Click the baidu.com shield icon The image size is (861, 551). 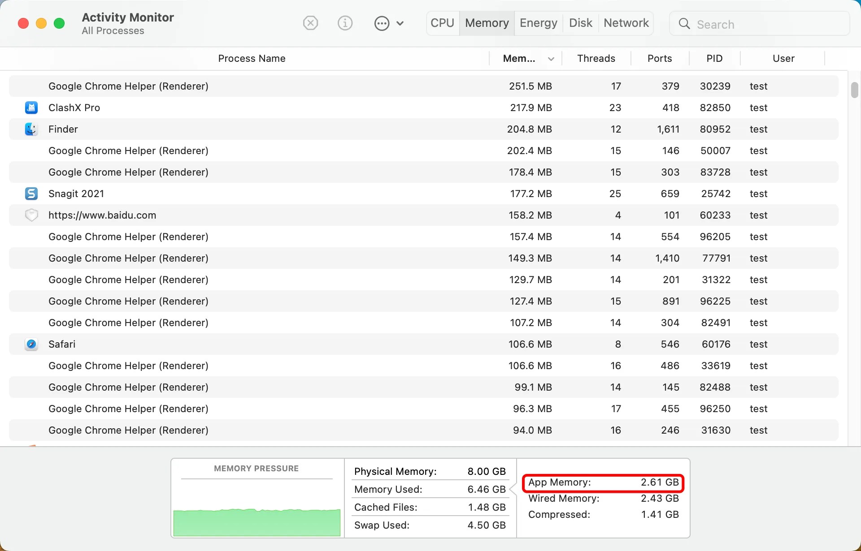point(31,215)
